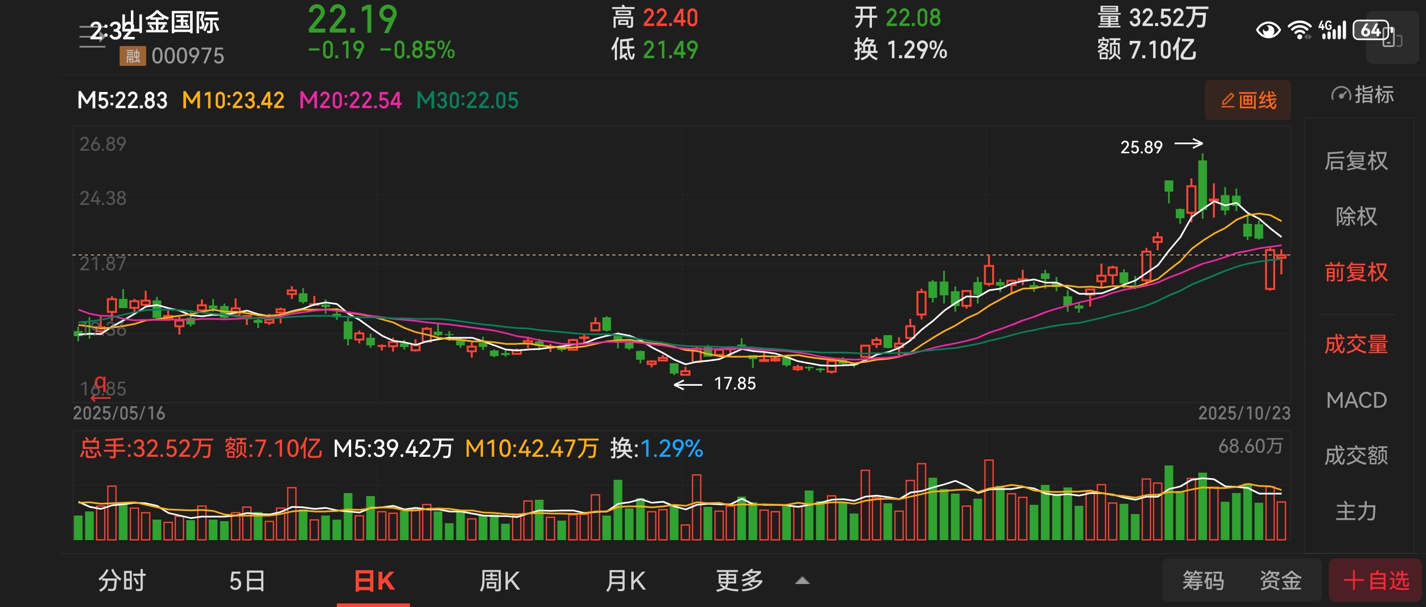
Task: Switch to the 周K weekly tab
Action: tap(499, 581)
